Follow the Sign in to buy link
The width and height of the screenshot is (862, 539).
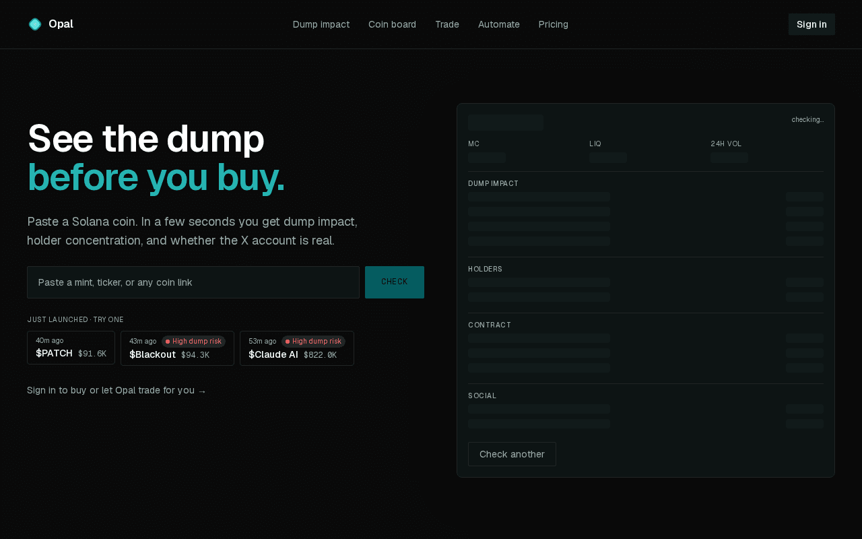tap(117, 391)
